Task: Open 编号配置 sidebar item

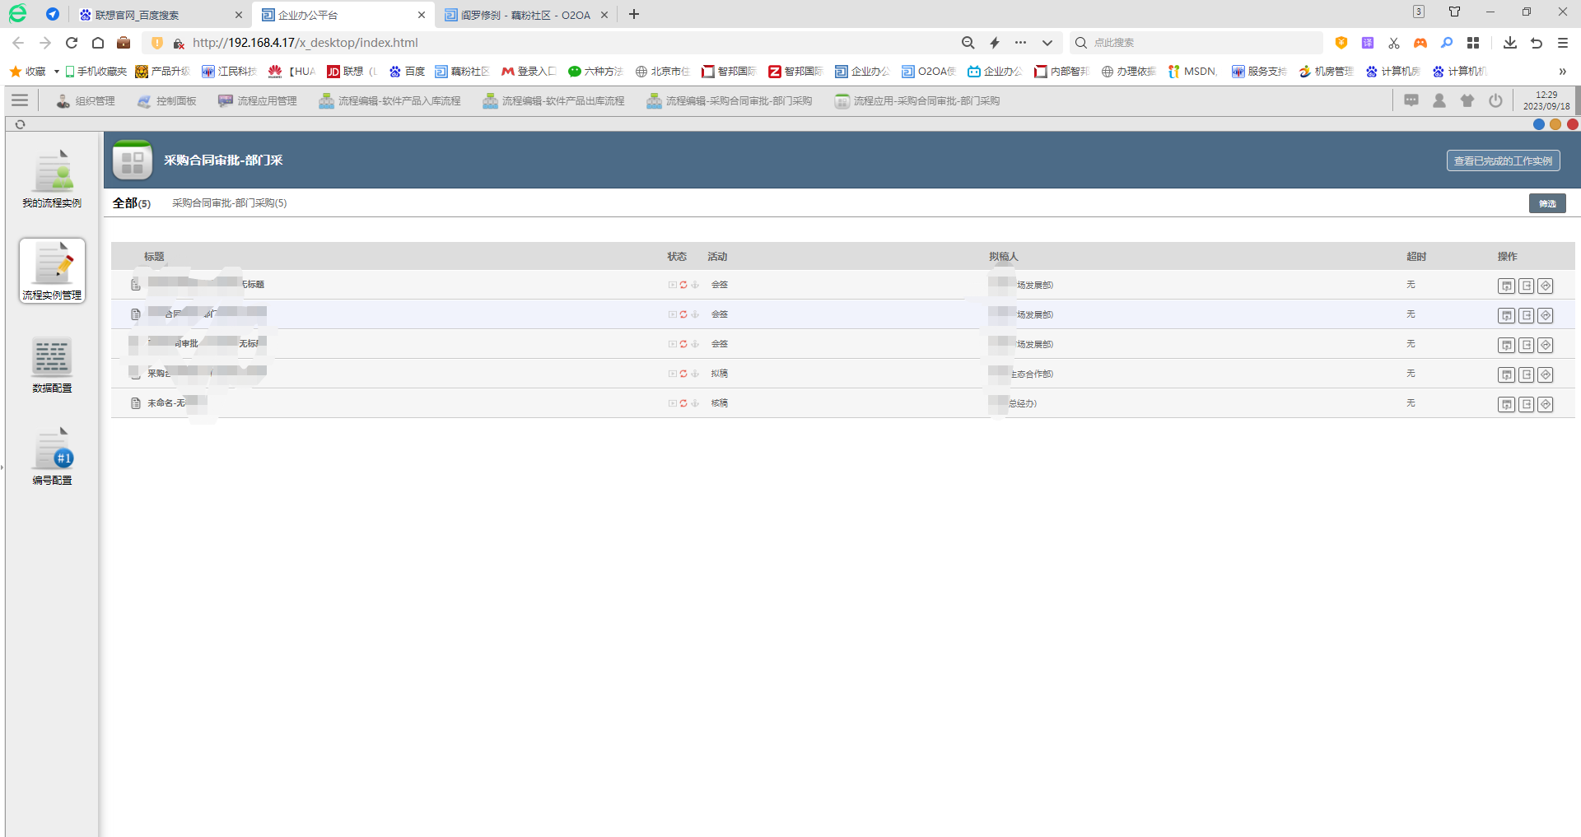Action: click(52, 456)
